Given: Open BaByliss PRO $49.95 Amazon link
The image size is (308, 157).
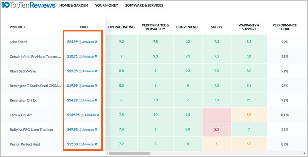Looking at the screenshot, I should tap(82, 130).
